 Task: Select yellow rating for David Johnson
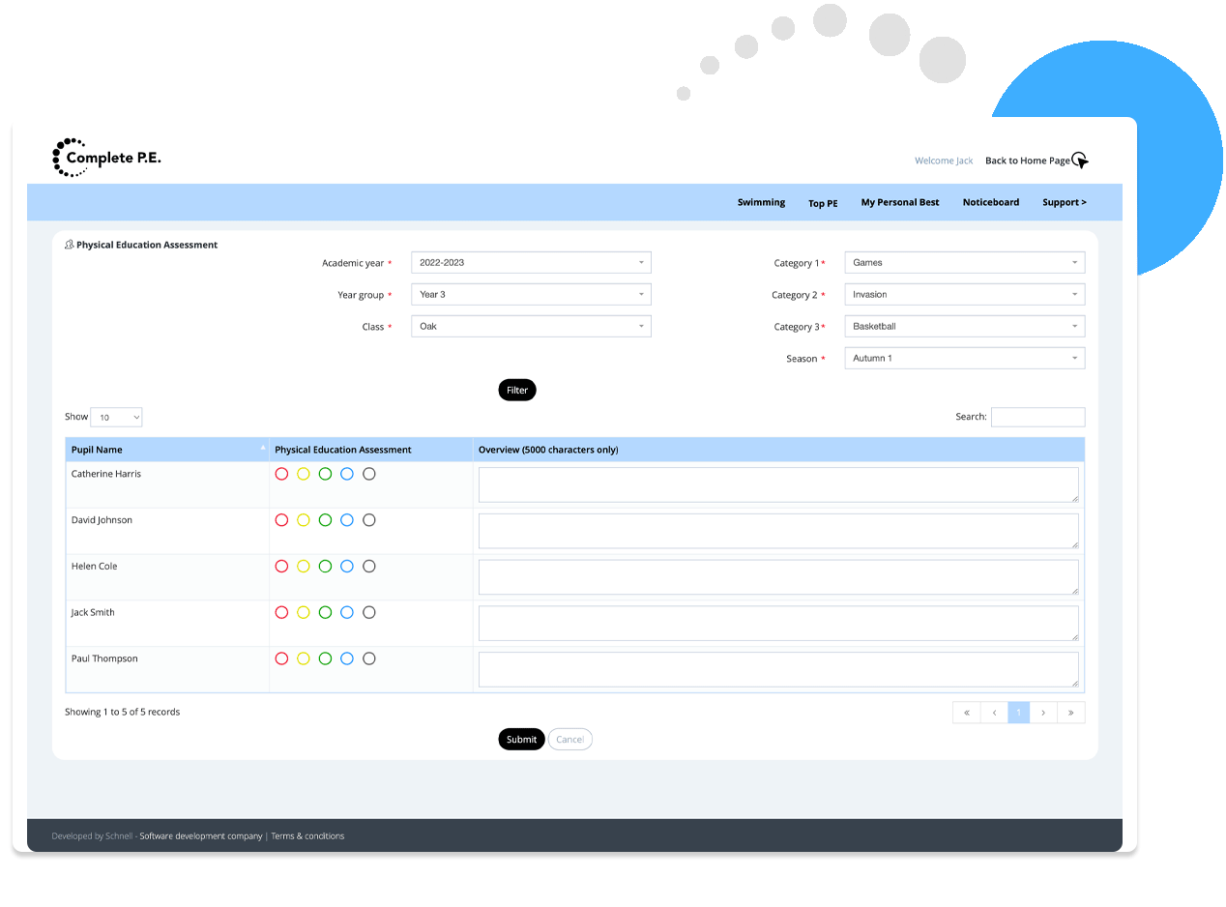click(304, 520)
